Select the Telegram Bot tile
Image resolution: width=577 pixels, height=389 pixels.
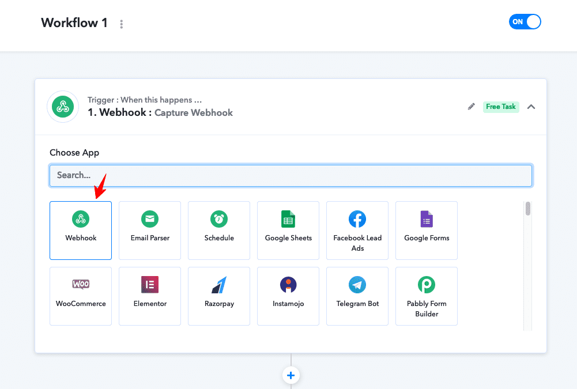click(357, 296)
